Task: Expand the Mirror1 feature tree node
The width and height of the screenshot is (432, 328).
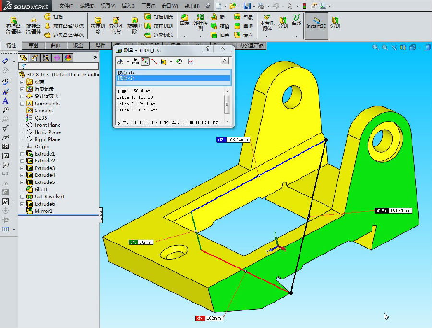Action: pyautogui.click(x=22, y=211)
